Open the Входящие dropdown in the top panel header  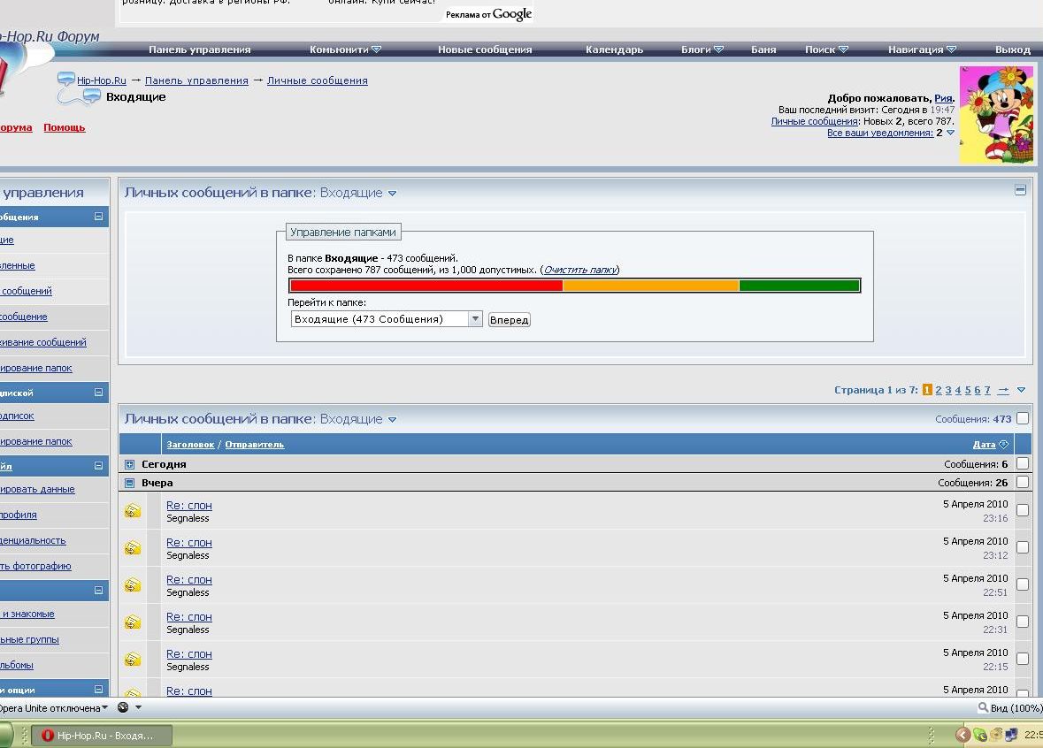pyautogui.click(x=393, y=194)
